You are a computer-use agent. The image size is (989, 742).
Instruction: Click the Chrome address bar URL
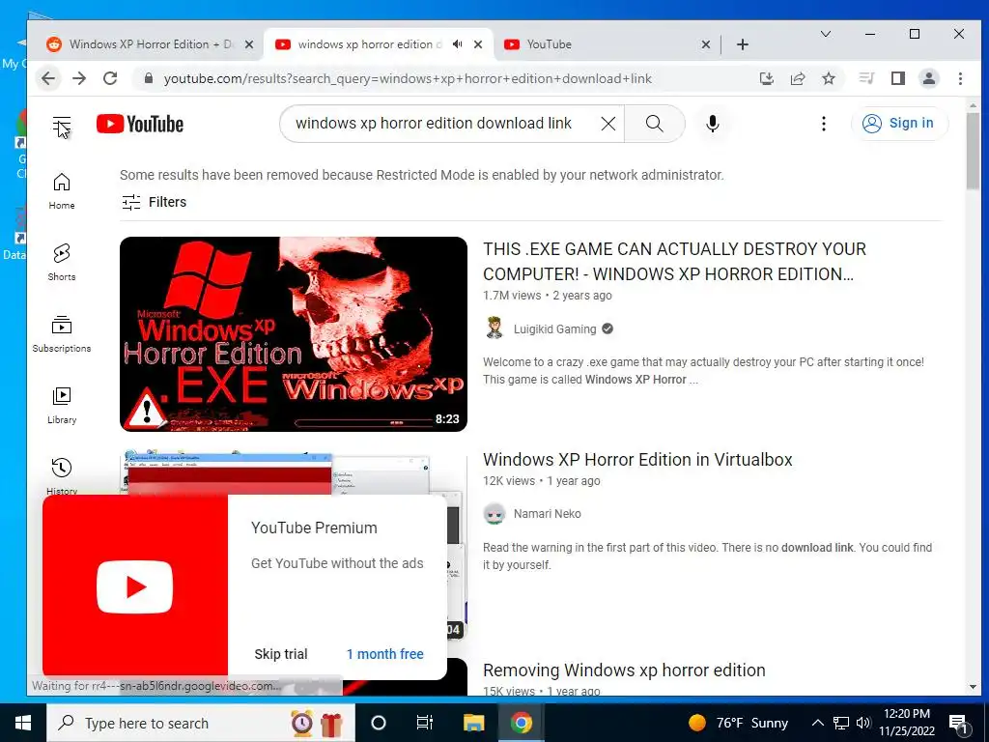[x=408, y=78]
